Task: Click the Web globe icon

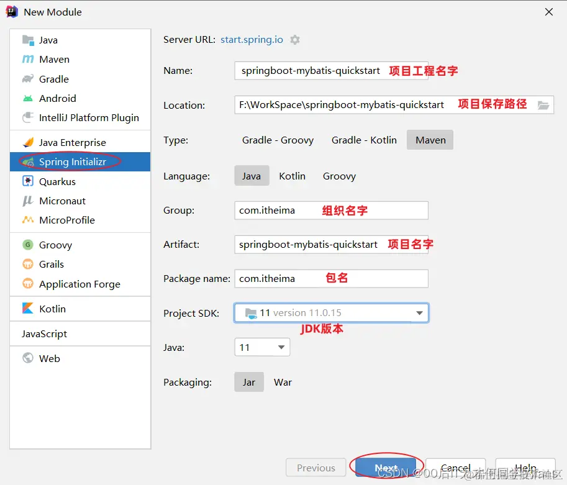Action: [28, 358]
